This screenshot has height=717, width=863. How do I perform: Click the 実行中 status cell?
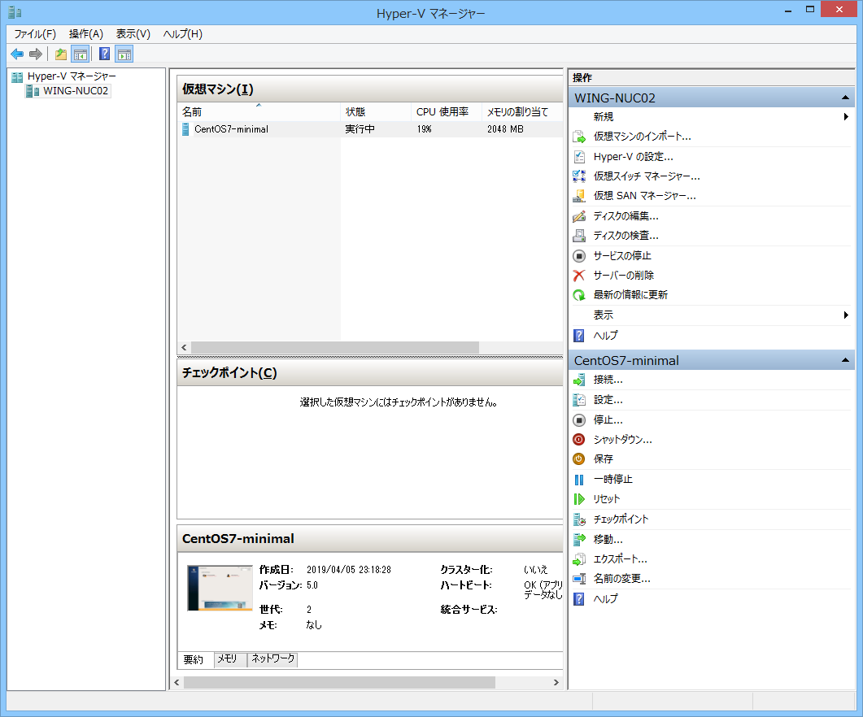[x=360, y=129]
